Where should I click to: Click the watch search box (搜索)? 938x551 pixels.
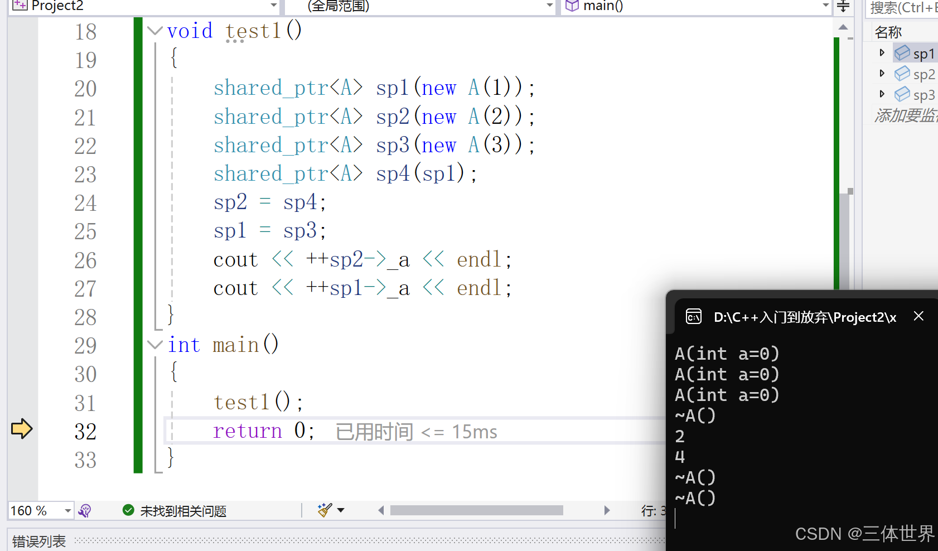coord(902,8)
